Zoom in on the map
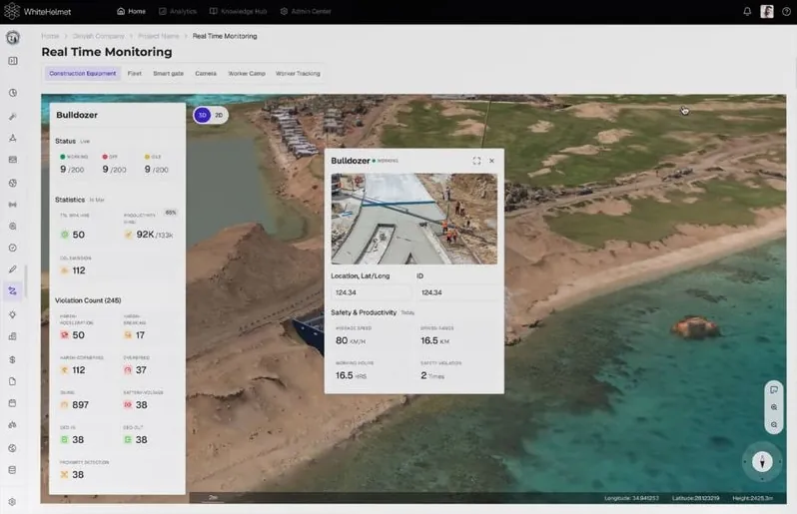This screenshot has height=514, width=797. [x=774, y=407]
